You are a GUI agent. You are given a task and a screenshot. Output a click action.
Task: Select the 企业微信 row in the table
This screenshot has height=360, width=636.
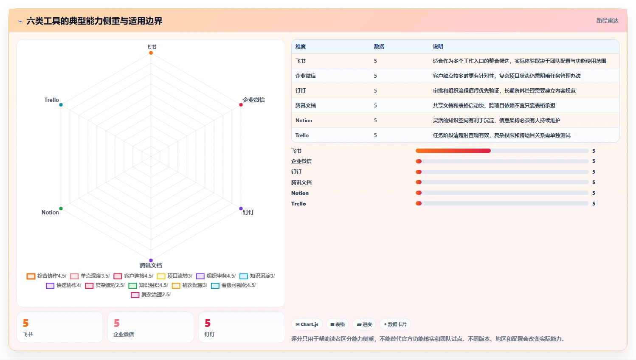coord(455,76)
